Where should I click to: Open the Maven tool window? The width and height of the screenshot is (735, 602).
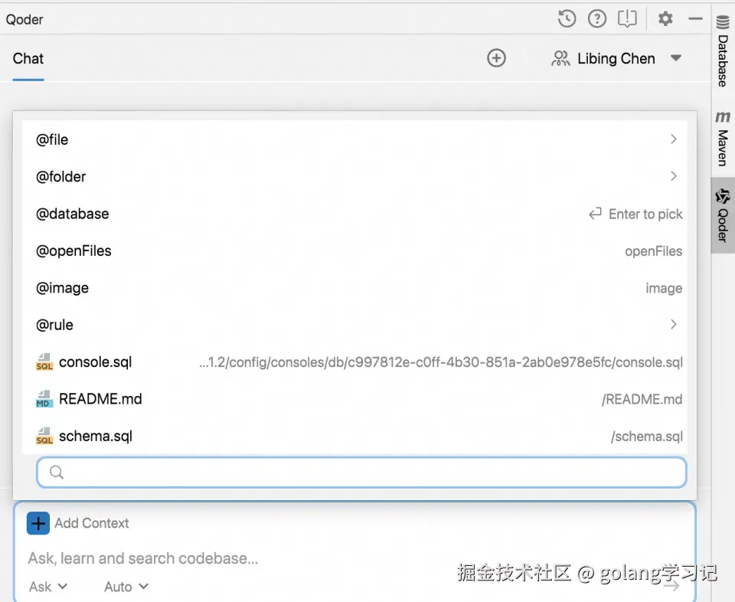click(x=723, y=139)
